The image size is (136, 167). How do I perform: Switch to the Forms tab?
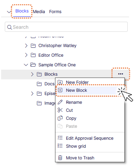[55, 12]
